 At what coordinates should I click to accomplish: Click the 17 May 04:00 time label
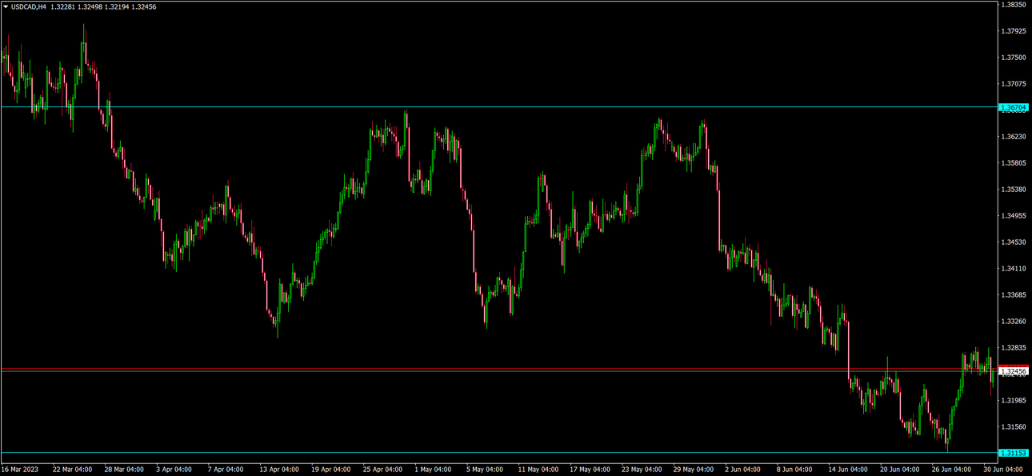coord(590,470)
